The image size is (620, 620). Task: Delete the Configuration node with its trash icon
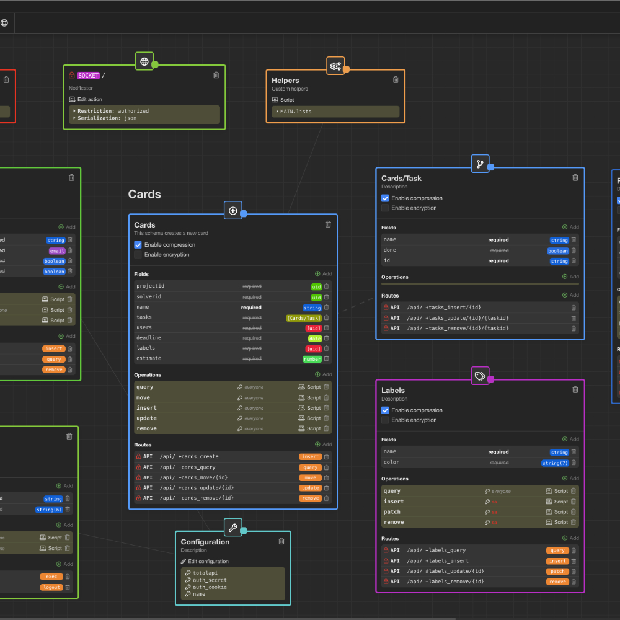pos(281,541)
